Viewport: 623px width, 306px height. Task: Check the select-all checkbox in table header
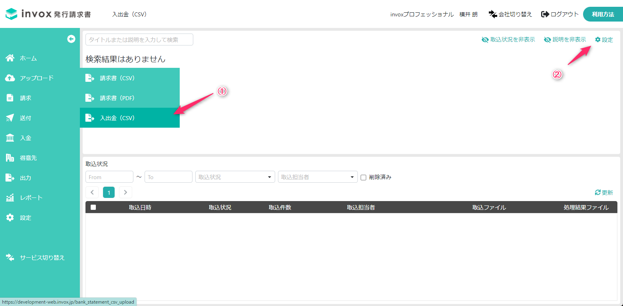tap(93, 207)
